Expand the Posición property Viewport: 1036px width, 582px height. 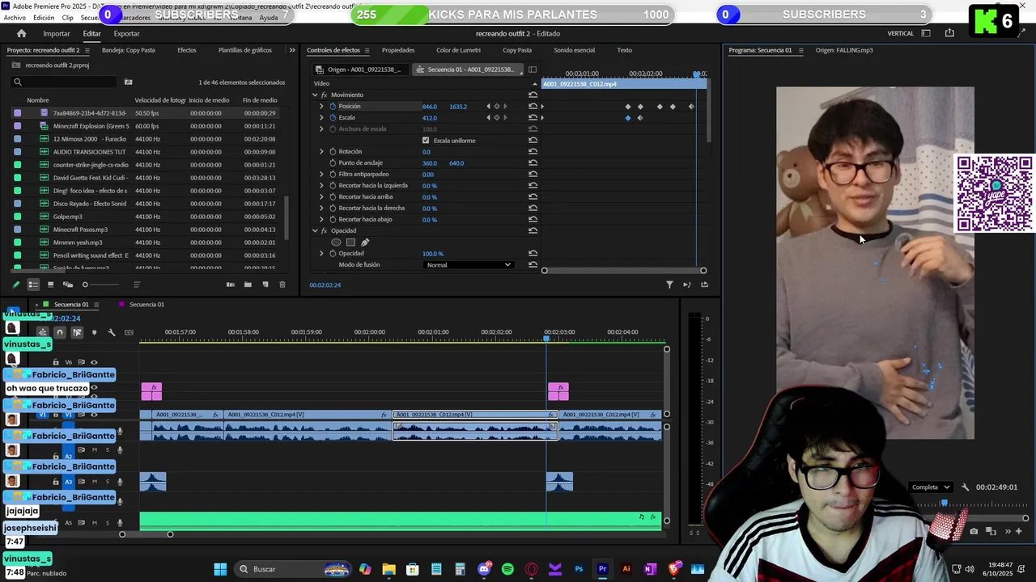click(x=321, y=107)
